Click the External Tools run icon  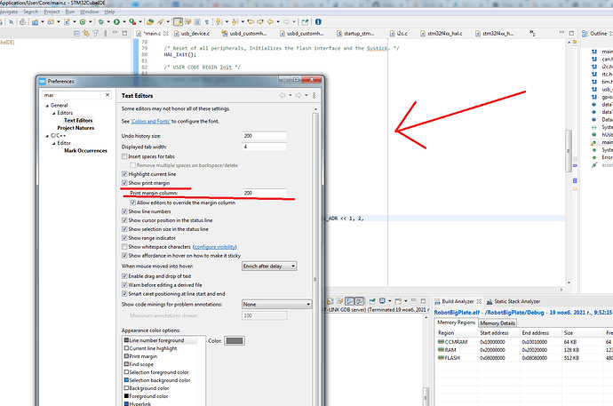pos(132,22)
